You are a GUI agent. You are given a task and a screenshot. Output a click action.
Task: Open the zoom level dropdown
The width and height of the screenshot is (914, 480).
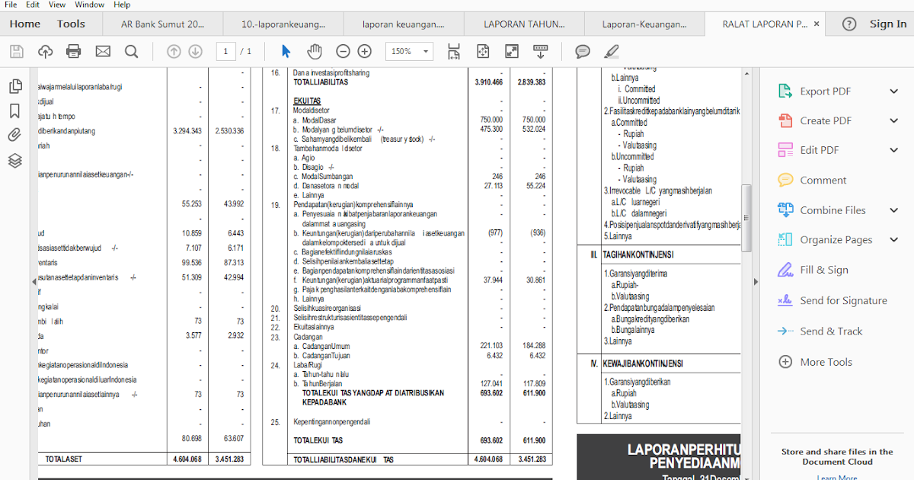click(x=409, y=51)
